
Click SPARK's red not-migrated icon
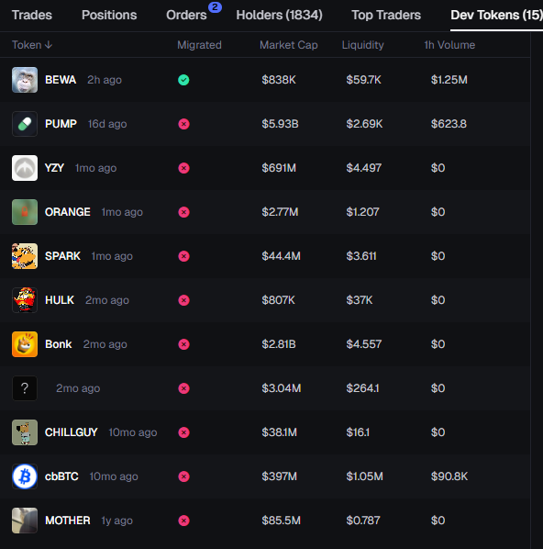[x=183, y=256]
